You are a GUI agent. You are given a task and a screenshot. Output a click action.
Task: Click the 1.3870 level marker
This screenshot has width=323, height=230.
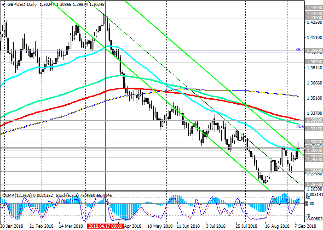pos(313,61)
